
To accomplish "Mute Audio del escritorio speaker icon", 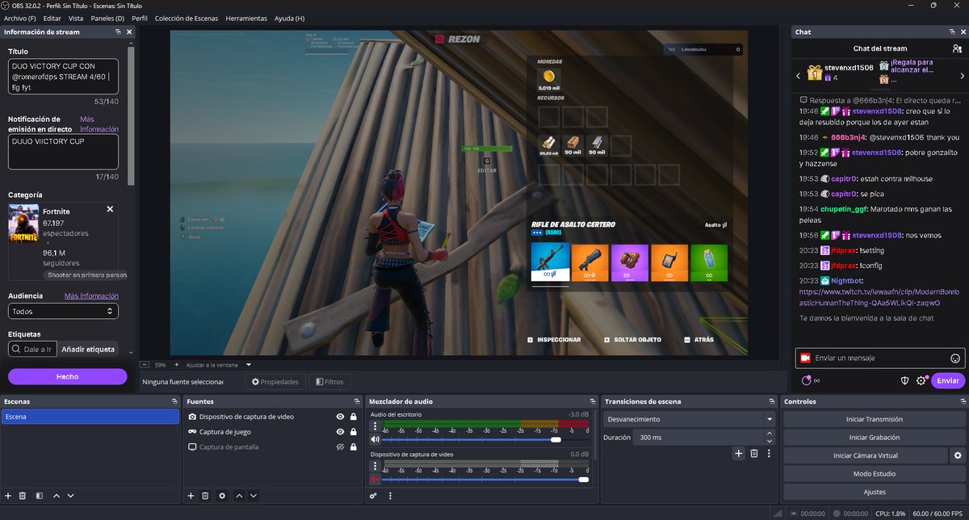I will tap(375, 439).
